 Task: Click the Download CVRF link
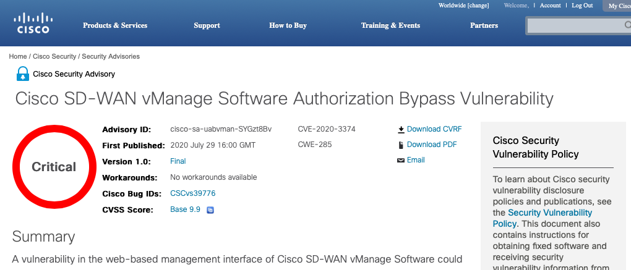pos(434,129)
